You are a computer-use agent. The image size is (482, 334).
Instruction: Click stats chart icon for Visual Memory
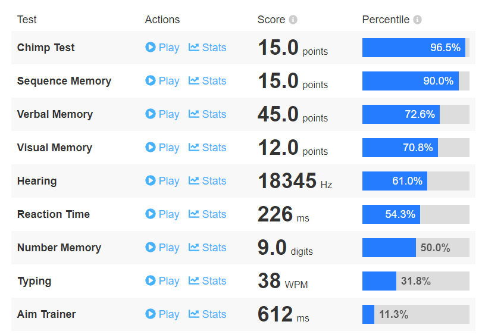pos(193,147)
